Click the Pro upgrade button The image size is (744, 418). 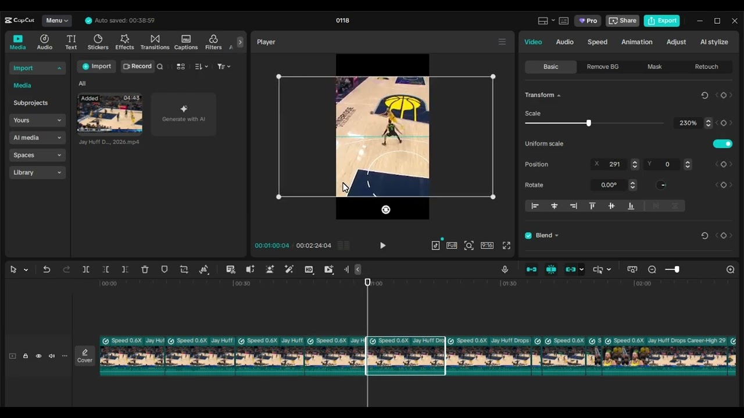point(588,20)
